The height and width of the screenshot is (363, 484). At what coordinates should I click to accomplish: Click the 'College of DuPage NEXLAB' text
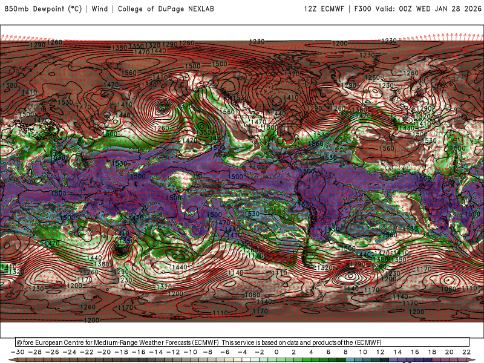(x=166, y=8)
